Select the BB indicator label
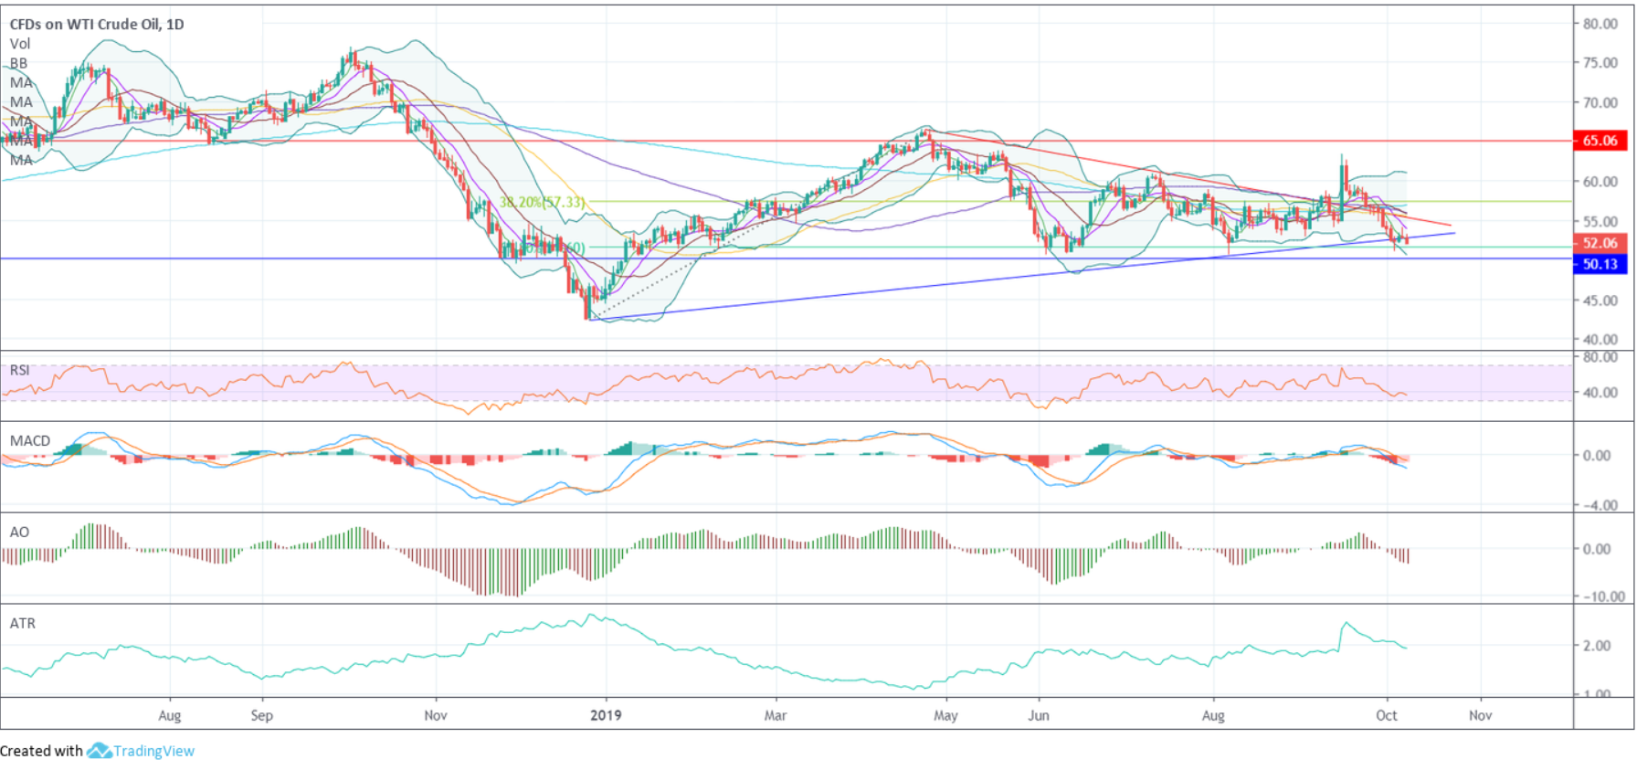The width and height of the screenshot is (1637, 770). [x=18, y=63]
